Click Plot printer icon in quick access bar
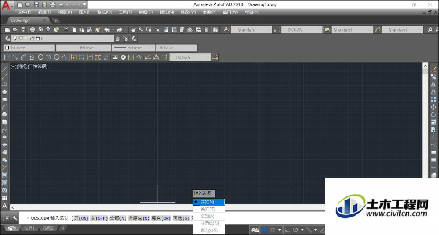 (x=53, y=4)
